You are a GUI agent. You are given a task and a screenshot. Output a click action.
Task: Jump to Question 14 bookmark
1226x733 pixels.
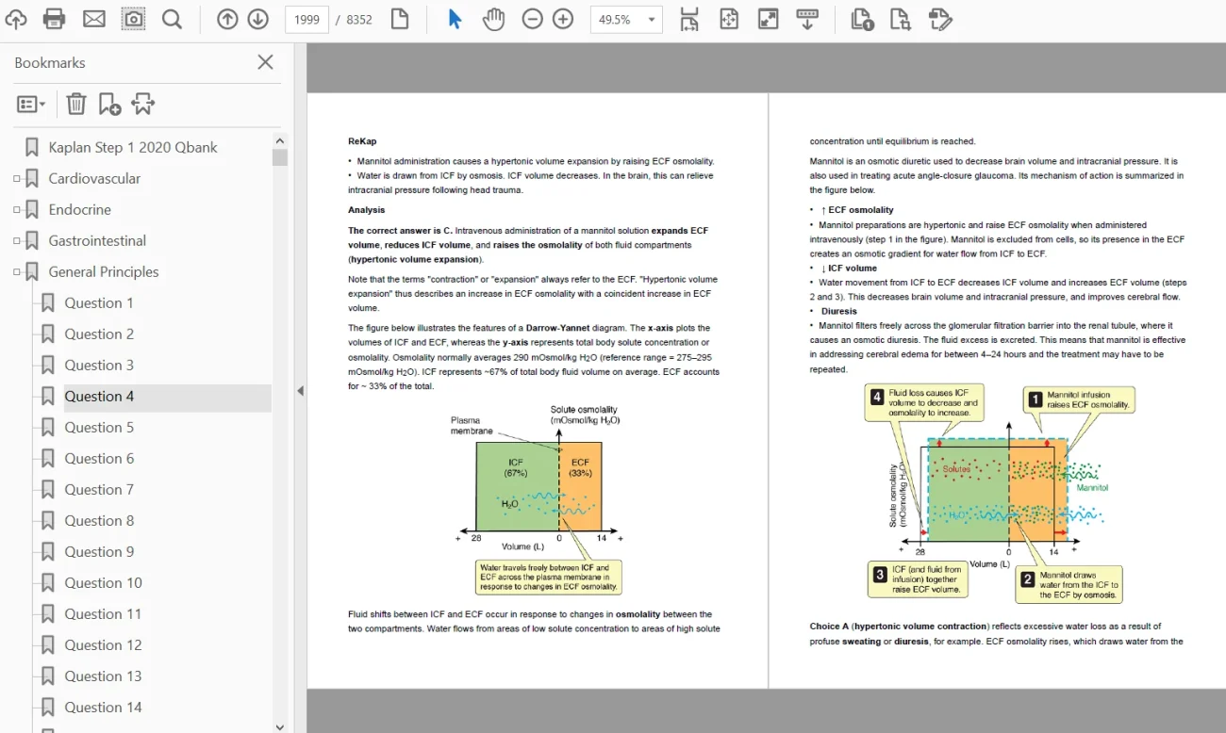tap(103, 707)
